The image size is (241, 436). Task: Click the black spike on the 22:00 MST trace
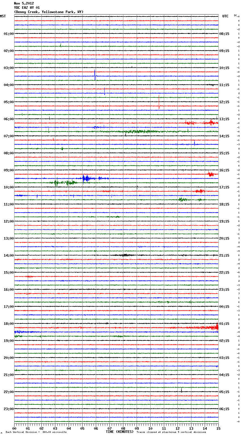pyautogui.click(x=181, y=390)
